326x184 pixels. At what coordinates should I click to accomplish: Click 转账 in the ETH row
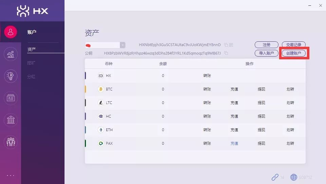(207, 130)
